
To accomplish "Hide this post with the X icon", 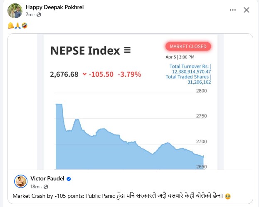I will coord(246,10).
